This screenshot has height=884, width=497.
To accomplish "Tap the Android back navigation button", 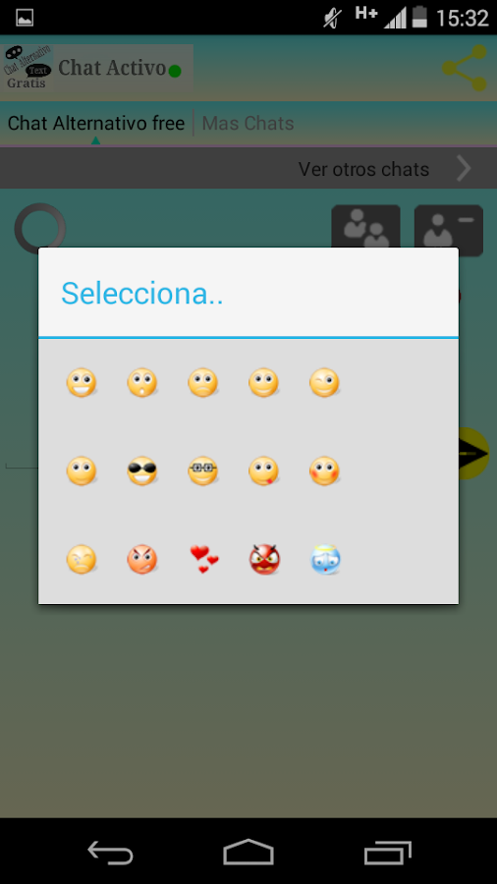I will point(110,852).
